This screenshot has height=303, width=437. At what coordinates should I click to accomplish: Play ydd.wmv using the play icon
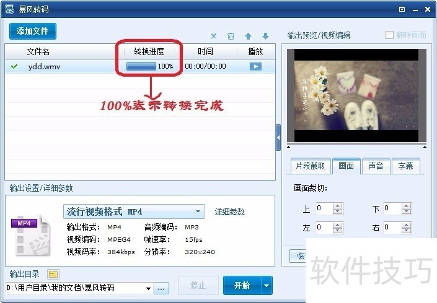255,66
